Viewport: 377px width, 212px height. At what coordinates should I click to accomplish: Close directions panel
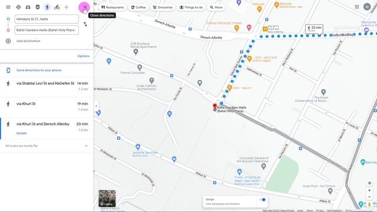click(85, 7)
